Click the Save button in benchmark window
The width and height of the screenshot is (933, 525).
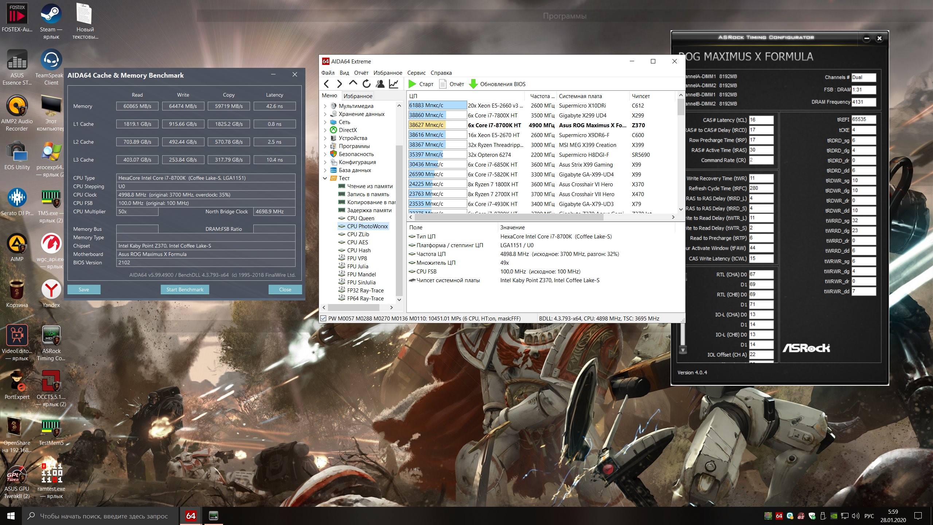click(84, 289)
